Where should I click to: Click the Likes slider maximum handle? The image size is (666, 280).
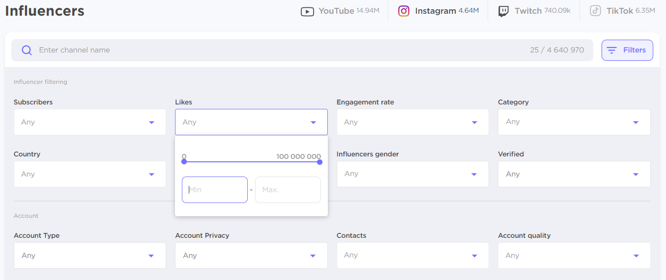point(319,162)
